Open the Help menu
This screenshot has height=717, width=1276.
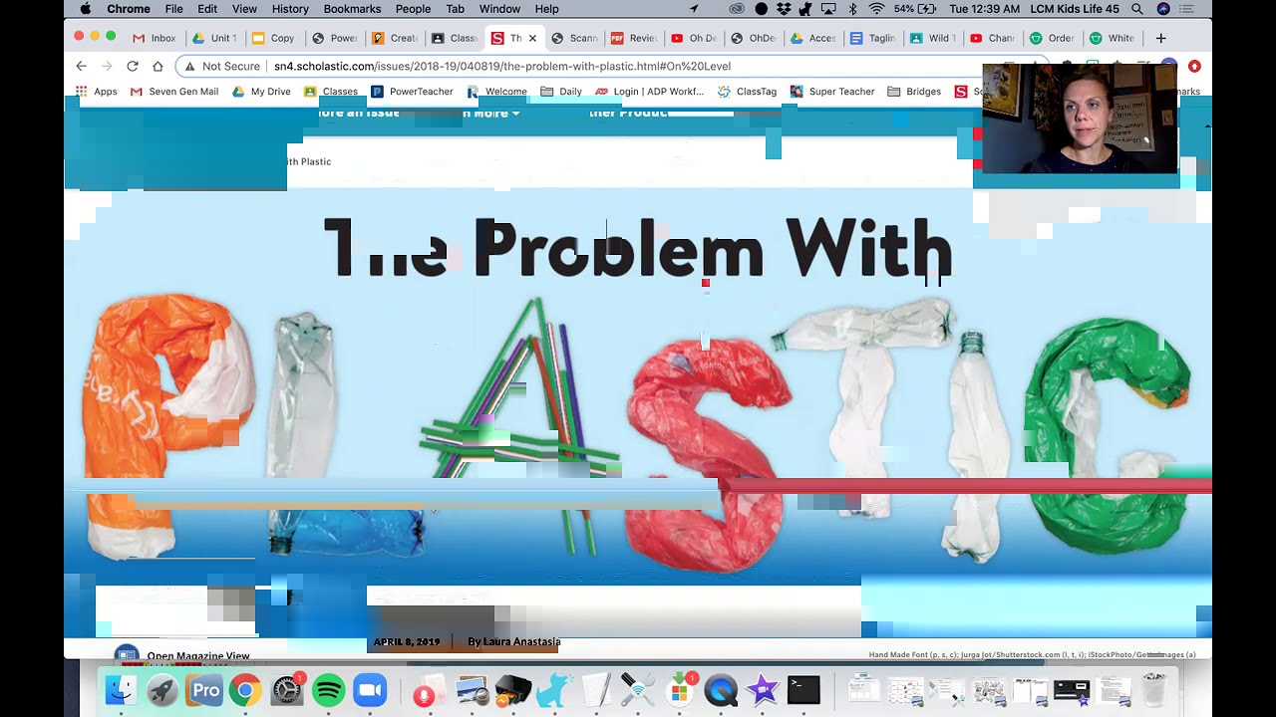point(546,9)
